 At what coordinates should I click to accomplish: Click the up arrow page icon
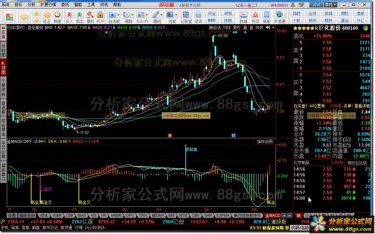coord(37,13)
